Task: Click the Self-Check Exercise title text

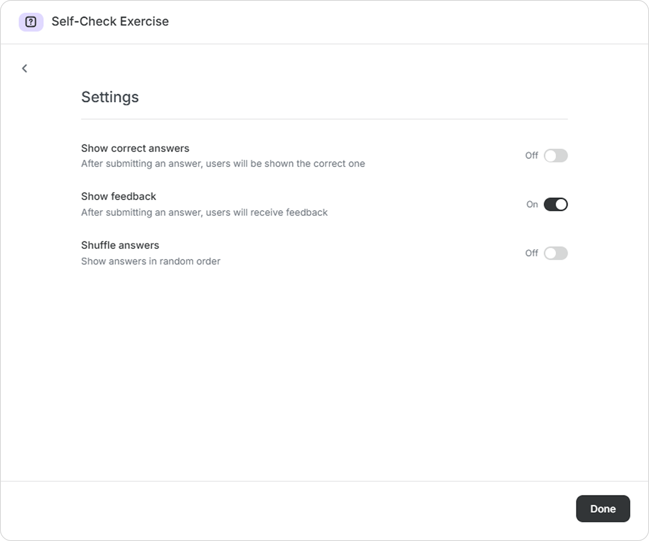Action: [x=110, y=22]
